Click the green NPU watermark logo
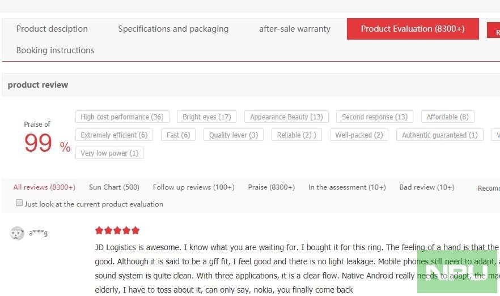 pyautogui.click(x=457, y=272)
